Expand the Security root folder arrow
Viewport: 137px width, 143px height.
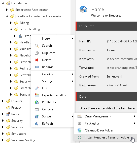pyautogui.click(x=3, y=121)
